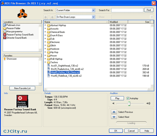
Task: Click the New Favorite List button
Action: click(22, 88)
